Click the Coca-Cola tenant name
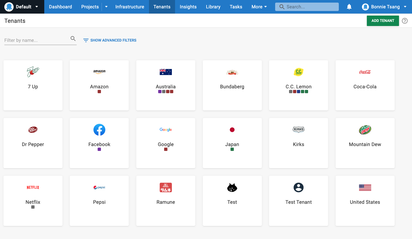Image resolution: width=412 pixels, height=239 pixels. pos(365,87)
